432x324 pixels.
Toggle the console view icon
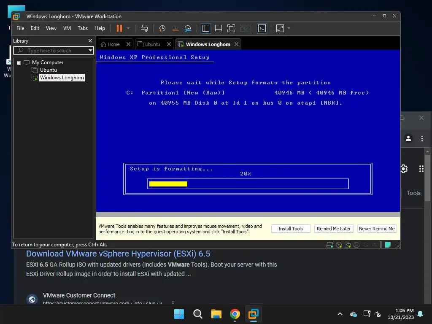point(262,28)
